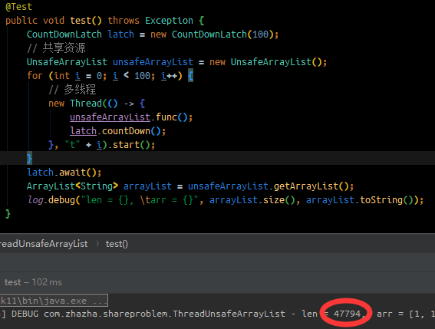Click the func() method call
435x329 pixels.
(172, 117)
